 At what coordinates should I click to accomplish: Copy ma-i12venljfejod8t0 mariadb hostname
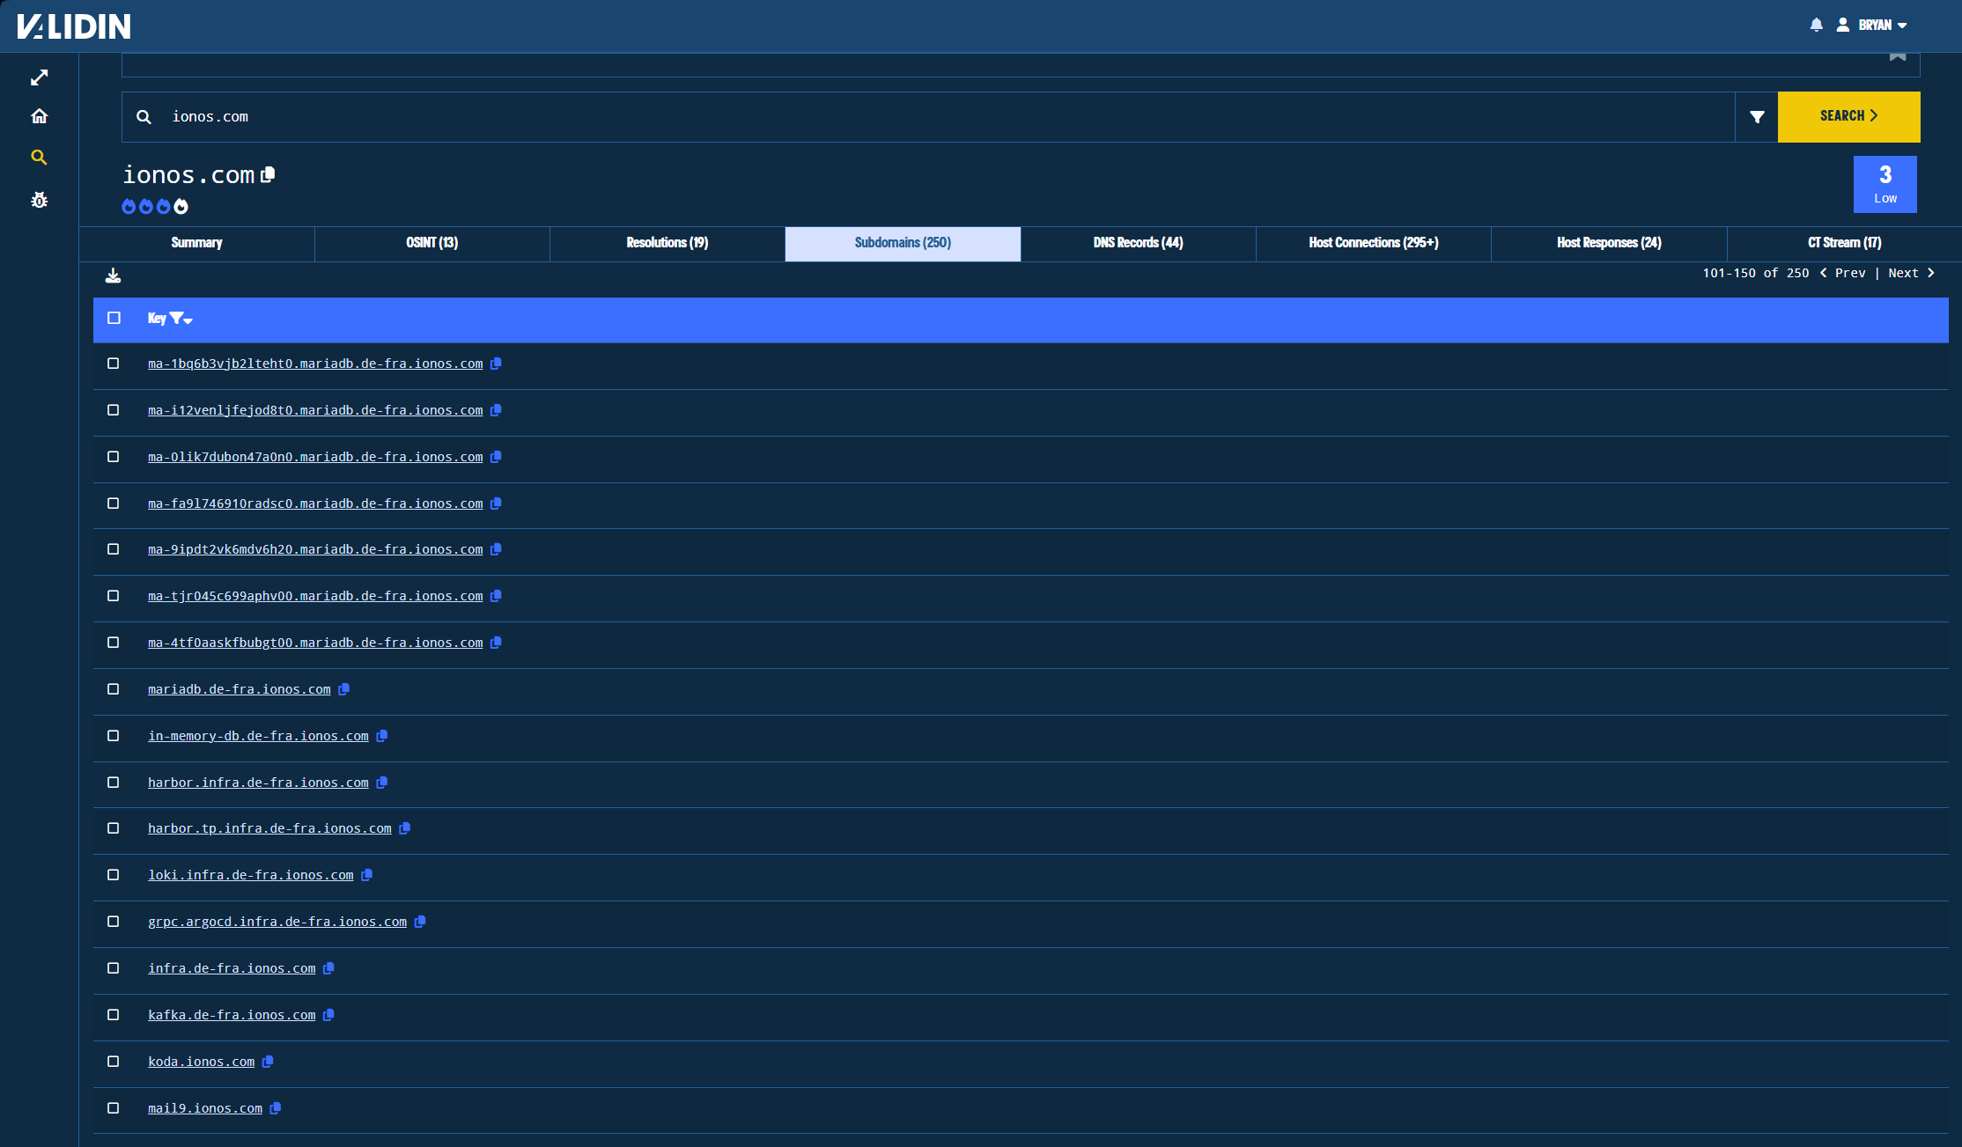click(x=496, y=410)
